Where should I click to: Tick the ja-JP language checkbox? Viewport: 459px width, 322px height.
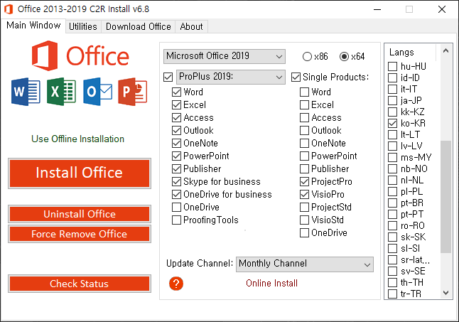click(392, 101)
